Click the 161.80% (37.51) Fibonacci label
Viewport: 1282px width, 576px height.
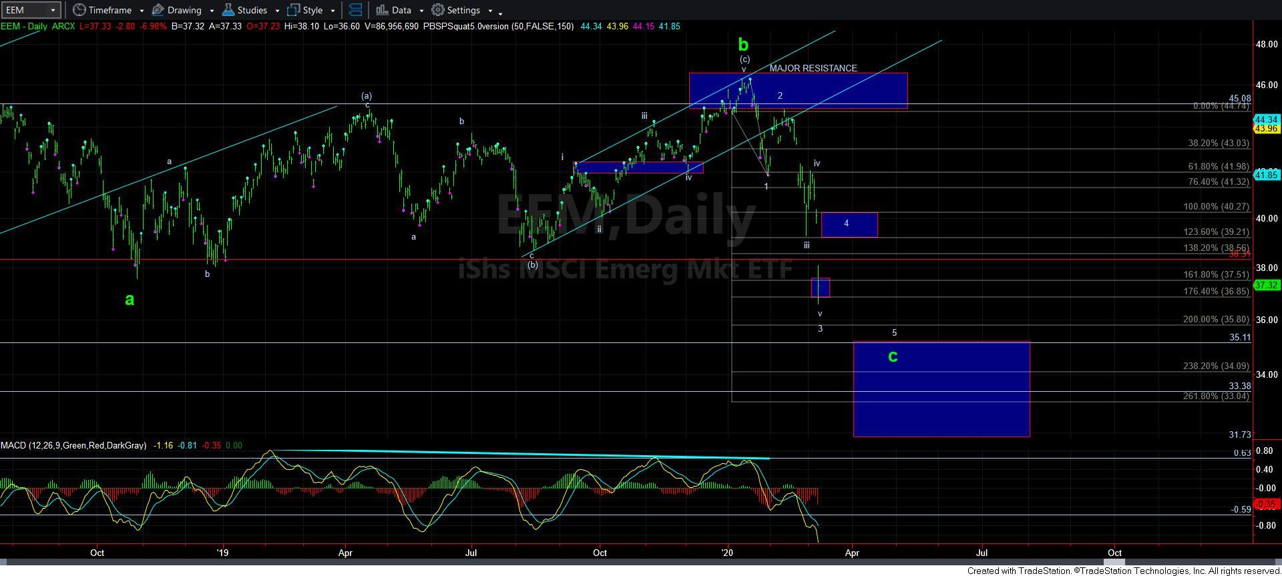click(x=1215, y=274)
